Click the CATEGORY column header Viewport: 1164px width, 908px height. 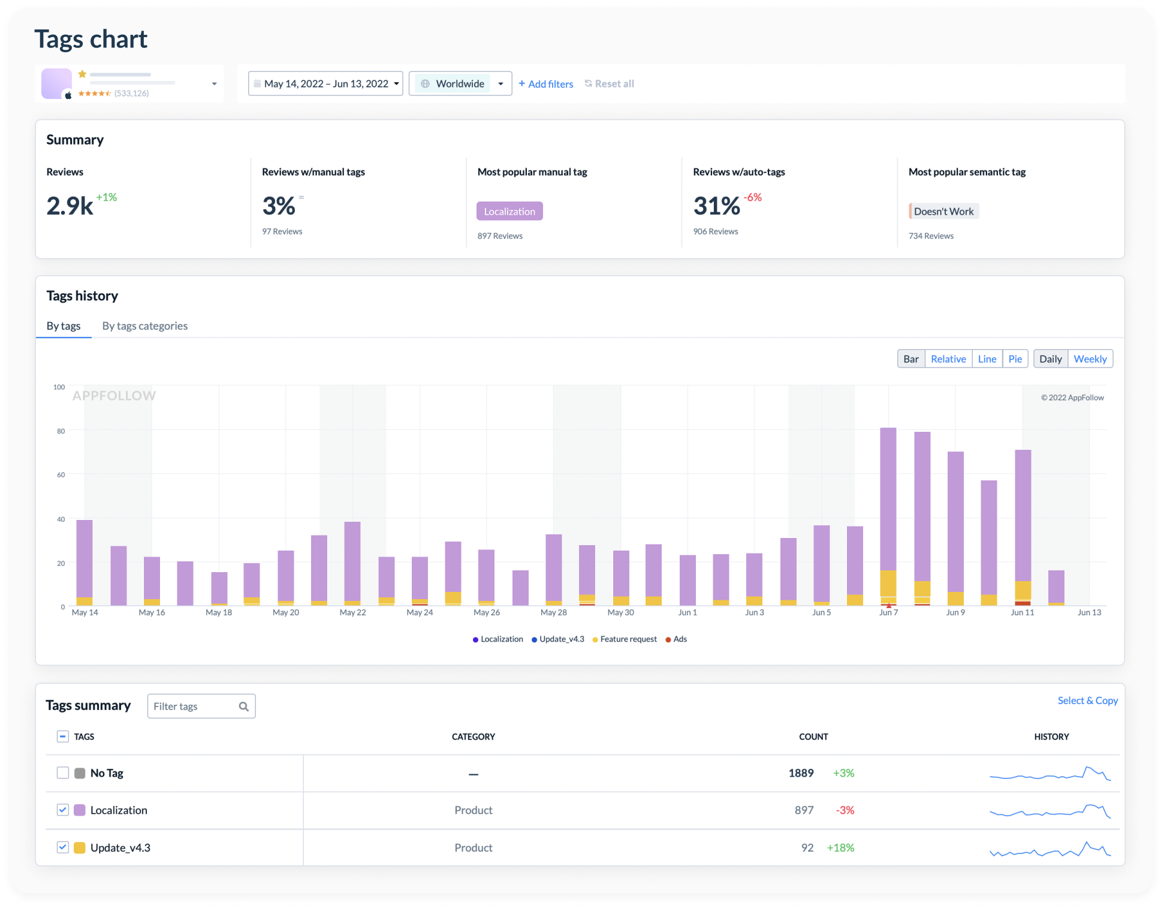click(x=473, y=736)
